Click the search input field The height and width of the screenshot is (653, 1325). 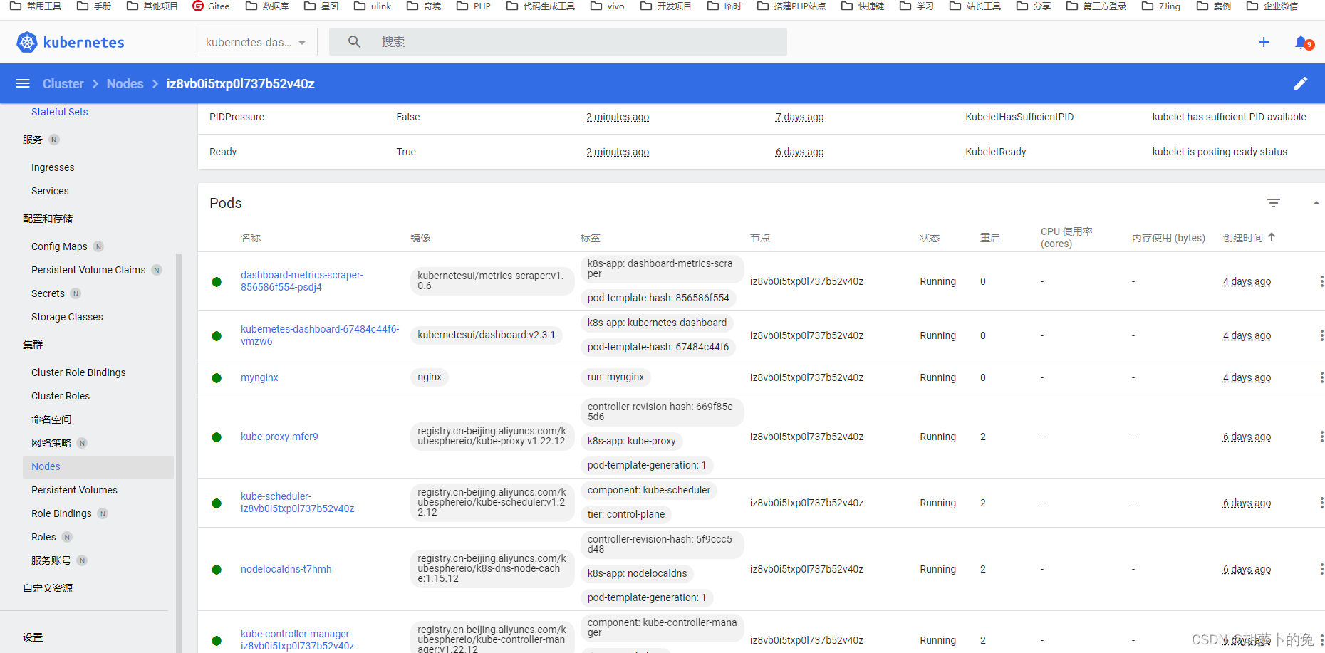tap(558, 42)
